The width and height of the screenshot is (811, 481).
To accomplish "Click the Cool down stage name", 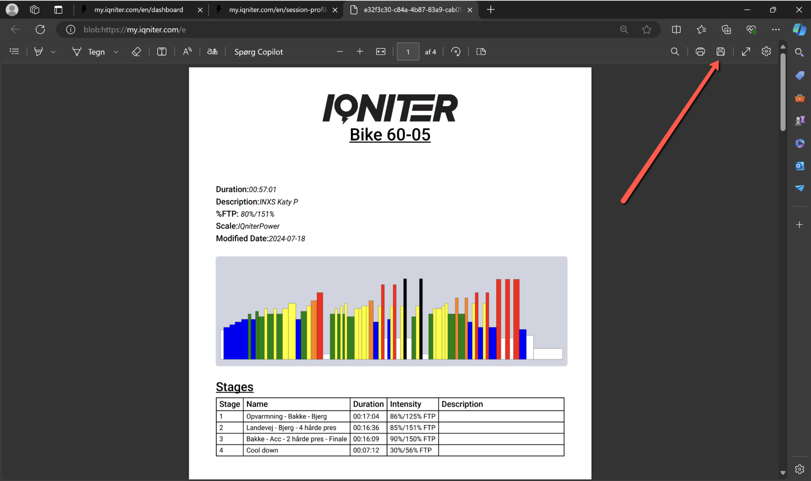I will [x=262, y=450].
